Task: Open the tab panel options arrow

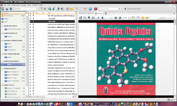Action: tap(174, 14)
